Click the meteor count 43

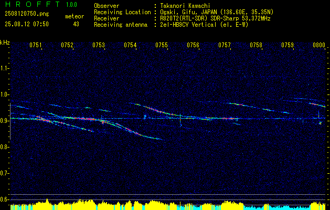coord(76,24)
